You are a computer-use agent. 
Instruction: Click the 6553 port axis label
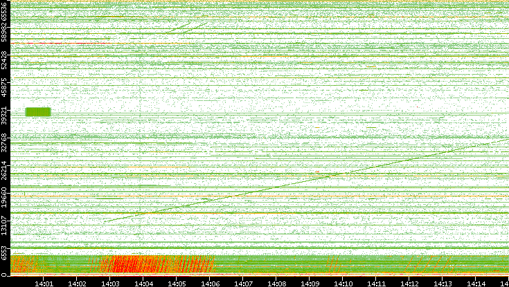pyautogui.click(x=4, y=253)
